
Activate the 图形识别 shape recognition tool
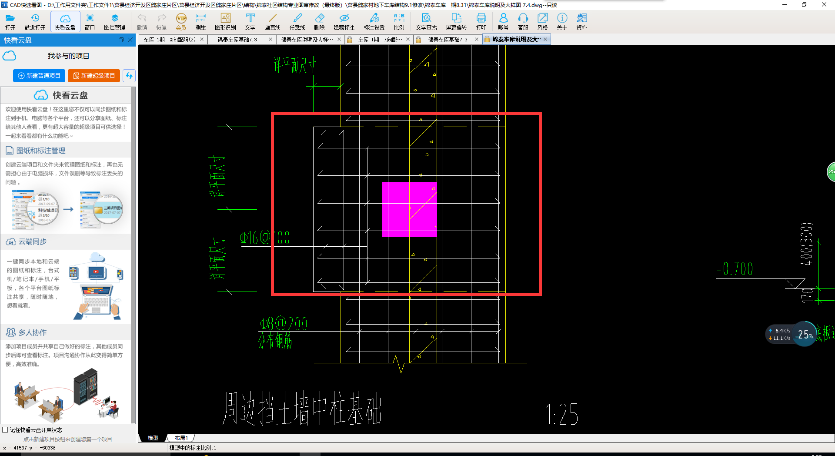click(x=225, y=21)
